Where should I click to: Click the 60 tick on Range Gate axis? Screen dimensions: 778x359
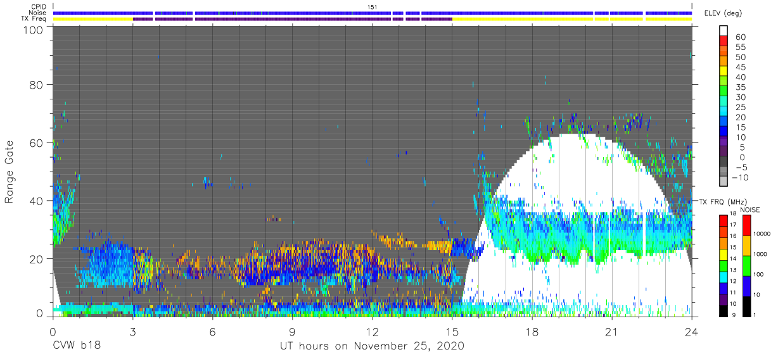click(x=35, y=143)
